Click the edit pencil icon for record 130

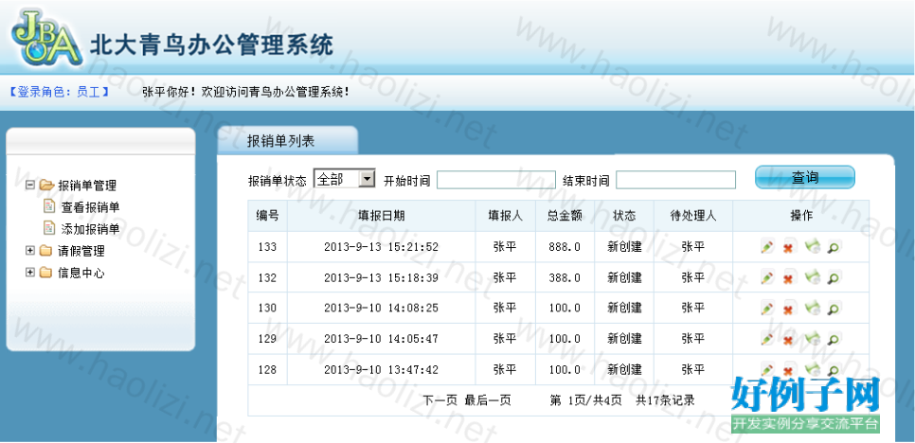[x=766, y=309]
